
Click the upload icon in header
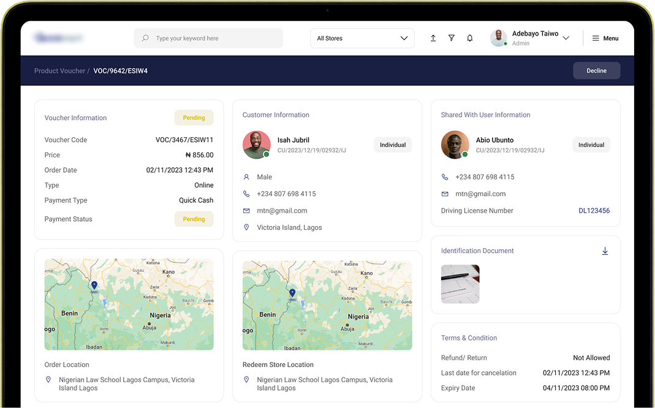tap(433, 38)
